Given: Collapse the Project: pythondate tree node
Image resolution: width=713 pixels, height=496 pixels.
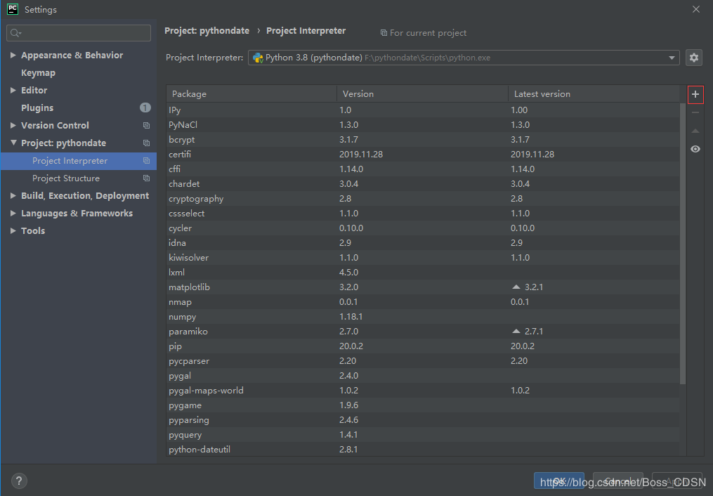Looking at the screenshot, I should (13, 143).
